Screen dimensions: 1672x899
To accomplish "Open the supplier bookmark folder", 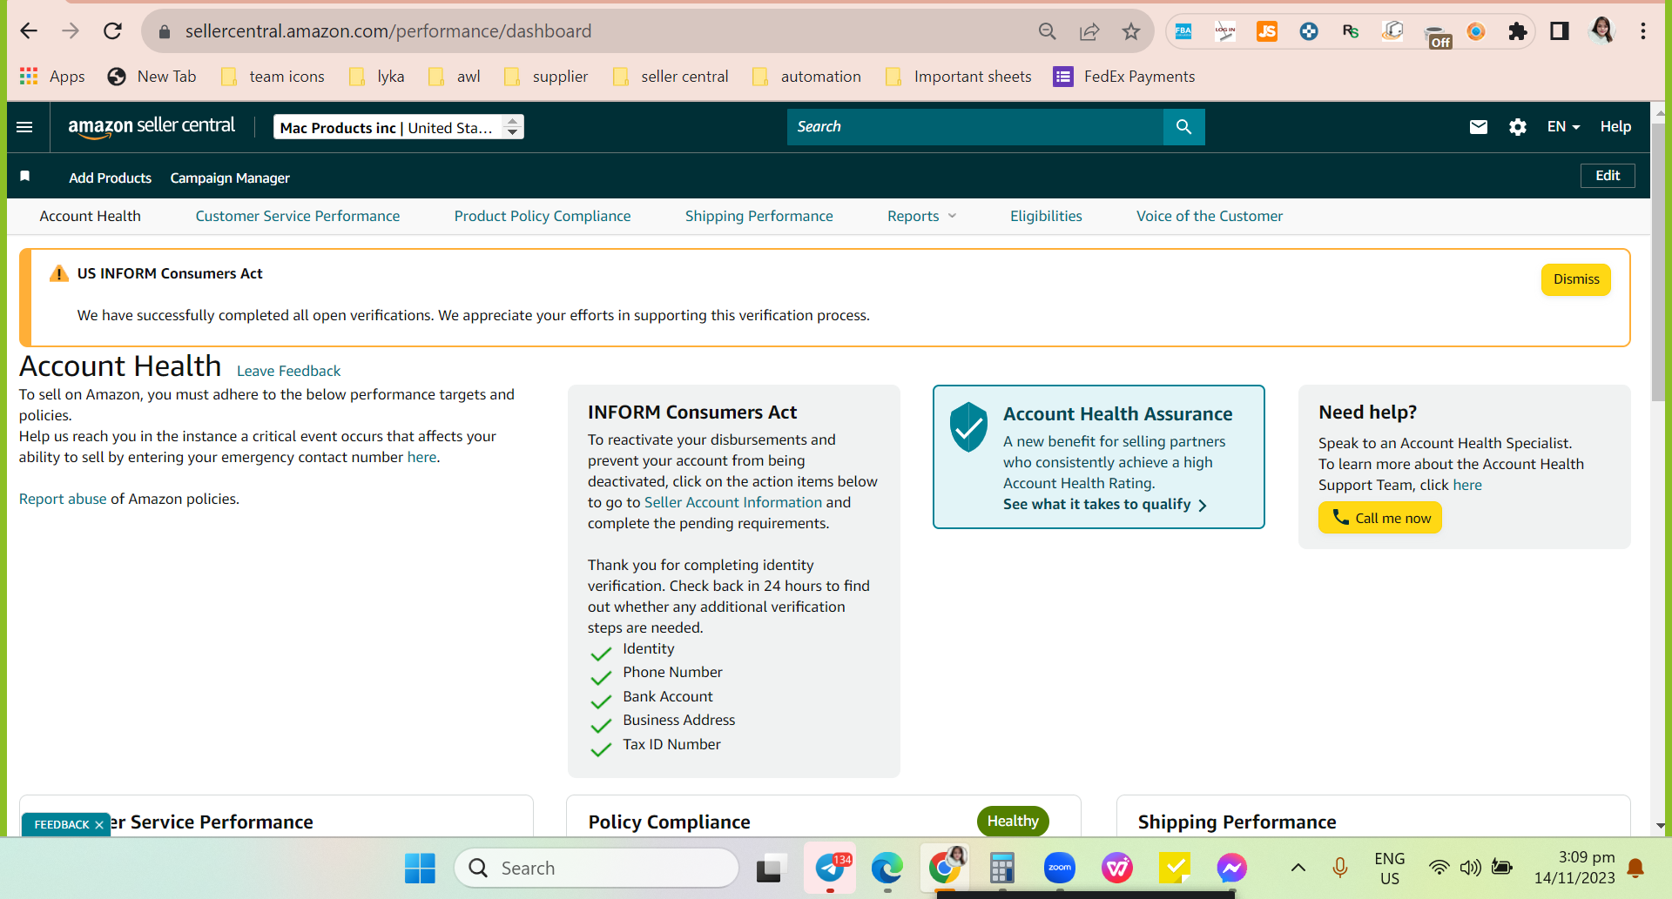I will tap(546, 77).
